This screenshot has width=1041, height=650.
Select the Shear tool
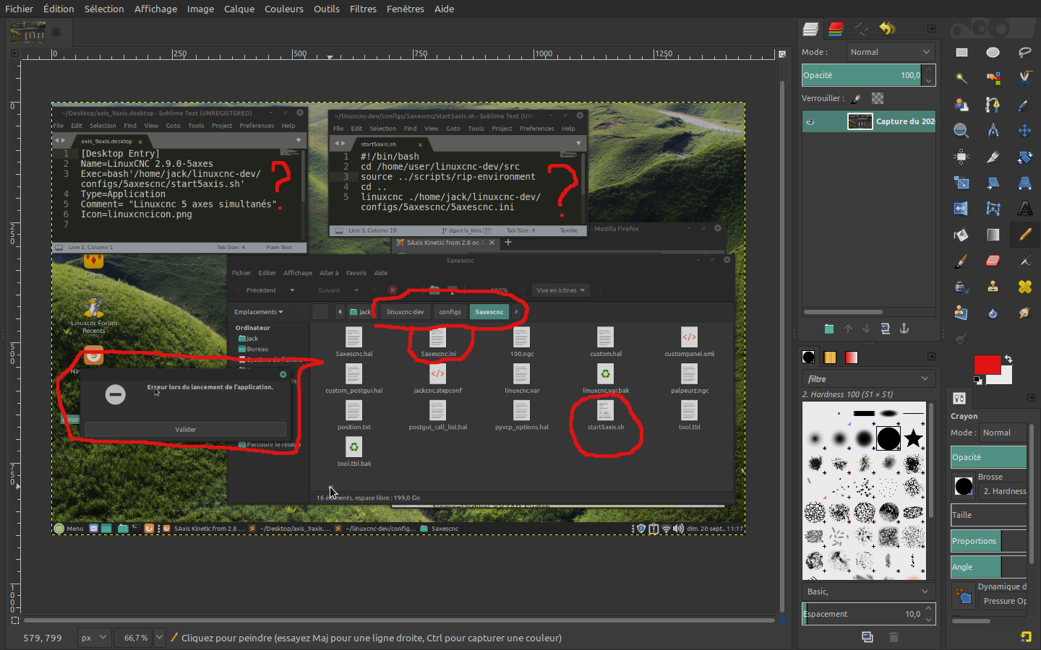click(x=993, y=183)
